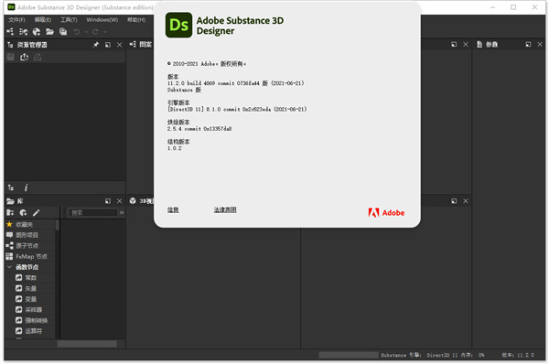Select 常数 under 函数节点

point(31,277)
